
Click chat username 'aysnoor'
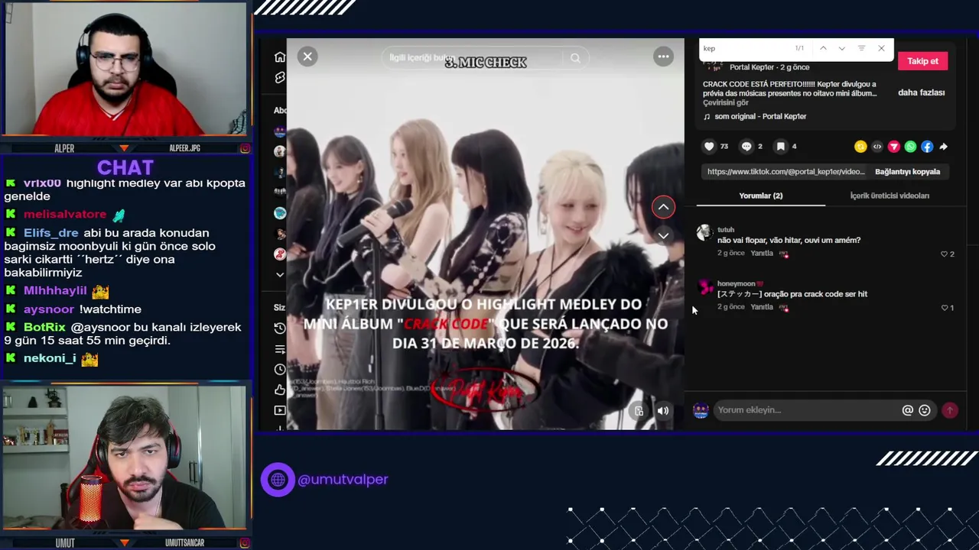(x=49, y=309)
